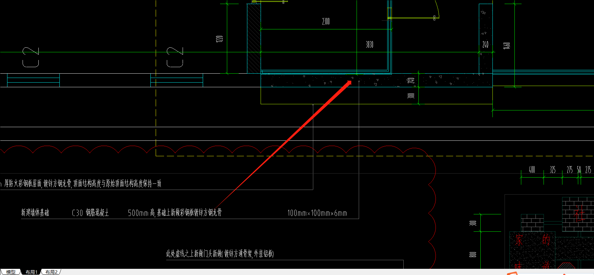The image size is (594, 275).
Task: Select the red 的 character
Action: click(546, 239)
